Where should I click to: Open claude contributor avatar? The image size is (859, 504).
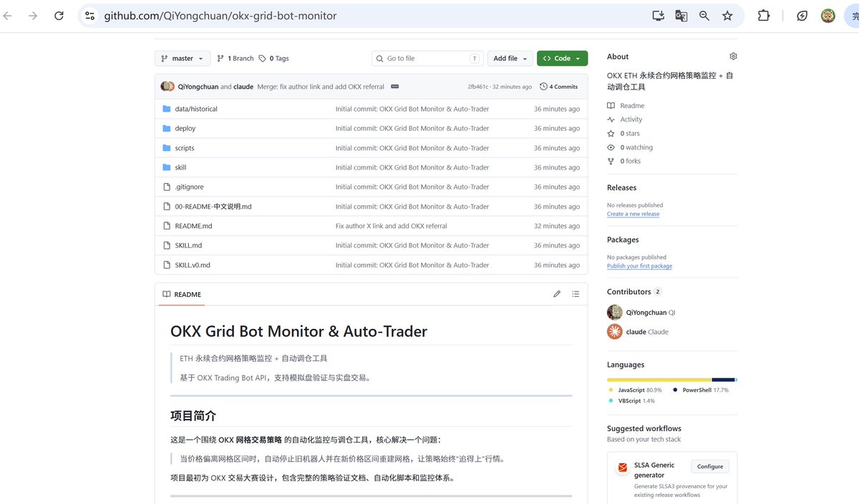(x=614, y=332)
